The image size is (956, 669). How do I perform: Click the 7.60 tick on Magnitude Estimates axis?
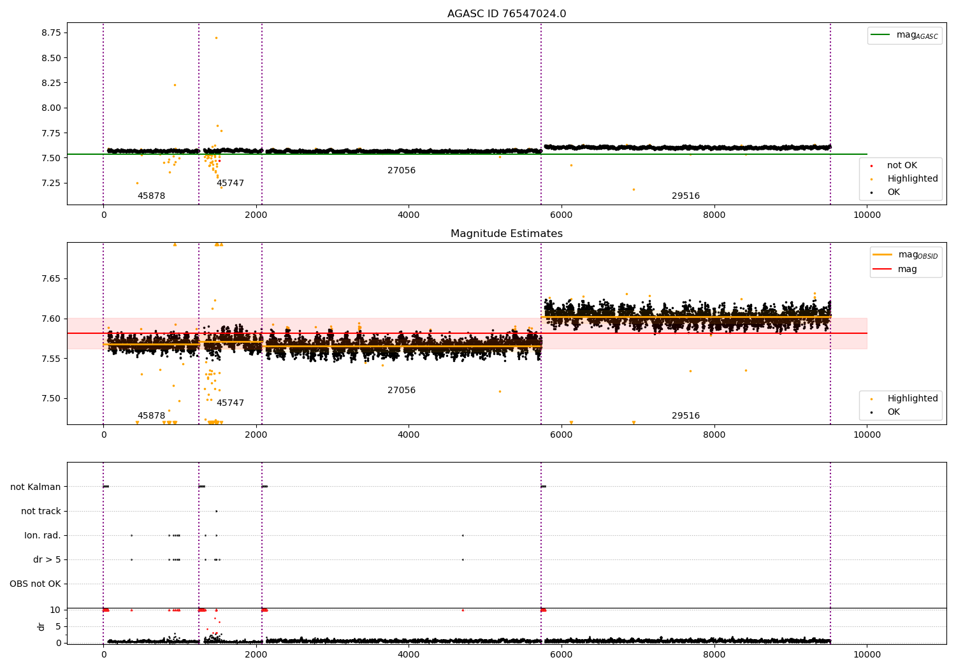pos(51,319)
